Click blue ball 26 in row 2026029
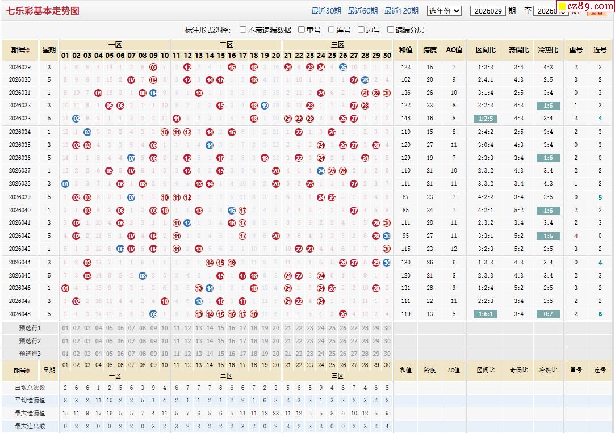 click(x=343, y=68)
